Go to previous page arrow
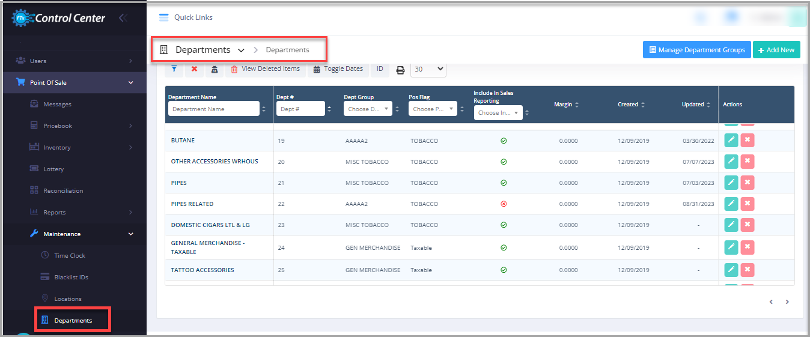 (x=771, y=302)
